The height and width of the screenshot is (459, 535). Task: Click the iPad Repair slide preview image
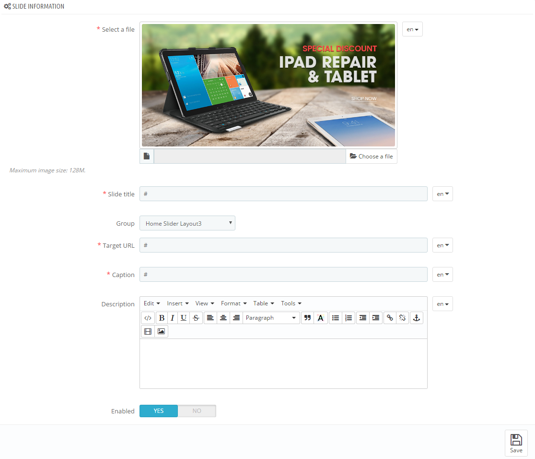point(268,85)
